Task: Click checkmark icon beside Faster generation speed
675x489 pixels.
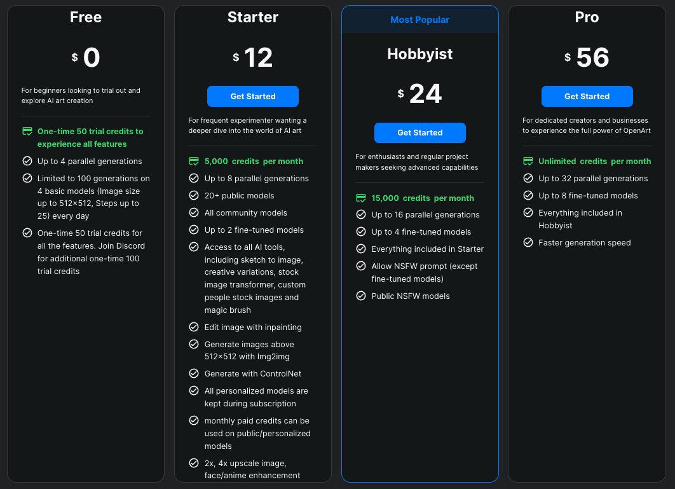Action: pos(528,242)
